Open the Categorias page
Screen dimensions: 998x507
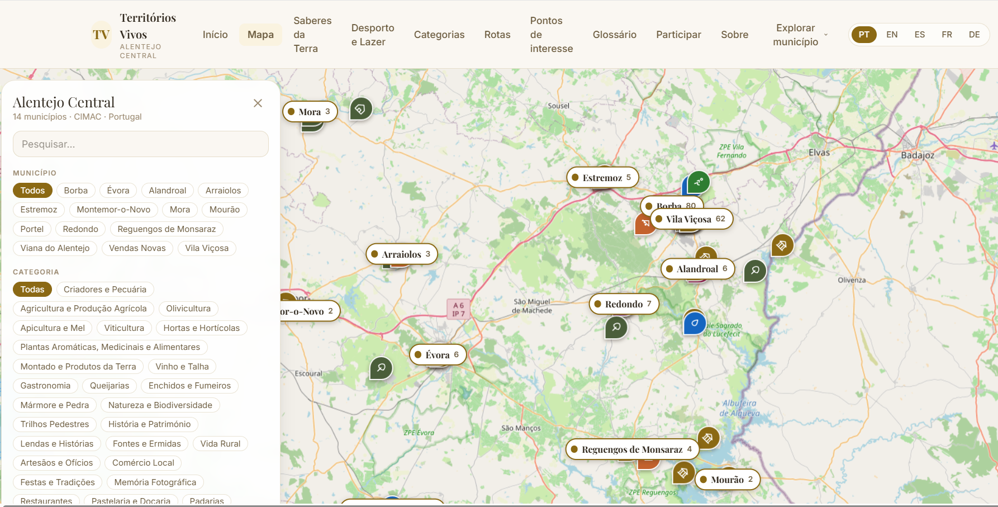(439, 35)
